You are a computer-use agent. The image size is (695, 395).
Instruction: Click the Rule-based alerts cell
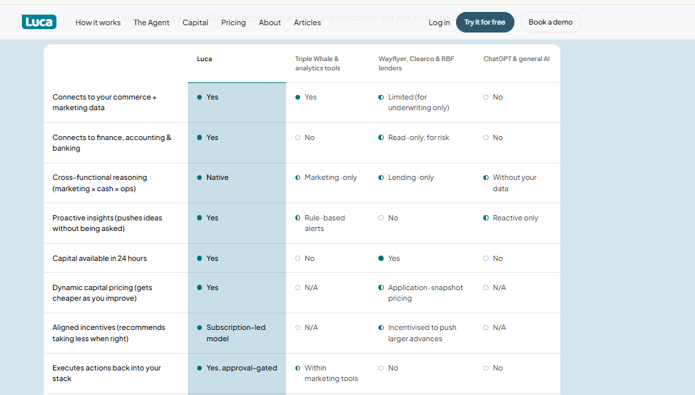point(325,223)
